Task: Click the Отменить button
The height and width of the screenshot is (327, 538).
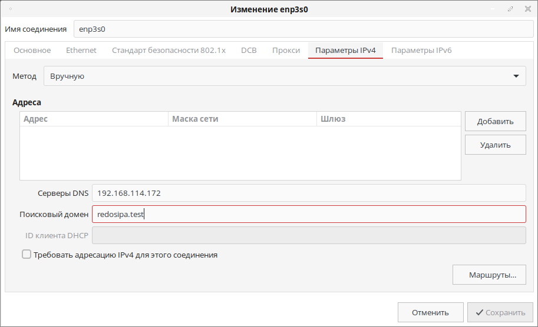Action: pos(430,312)
